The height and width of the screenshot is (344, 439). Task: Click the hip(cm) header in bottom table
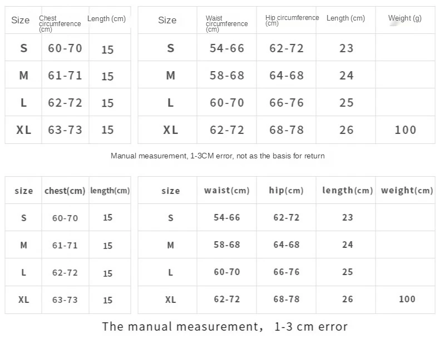[x=286, y=191]
